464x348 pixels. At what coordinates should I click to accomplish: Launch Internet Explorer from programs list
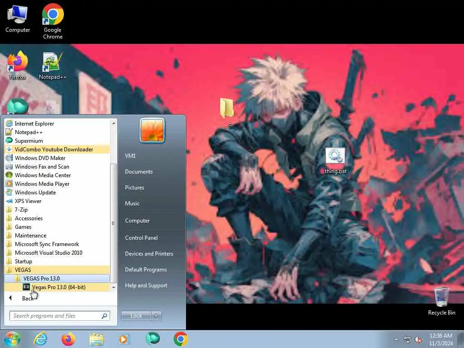tap(57, 123)
